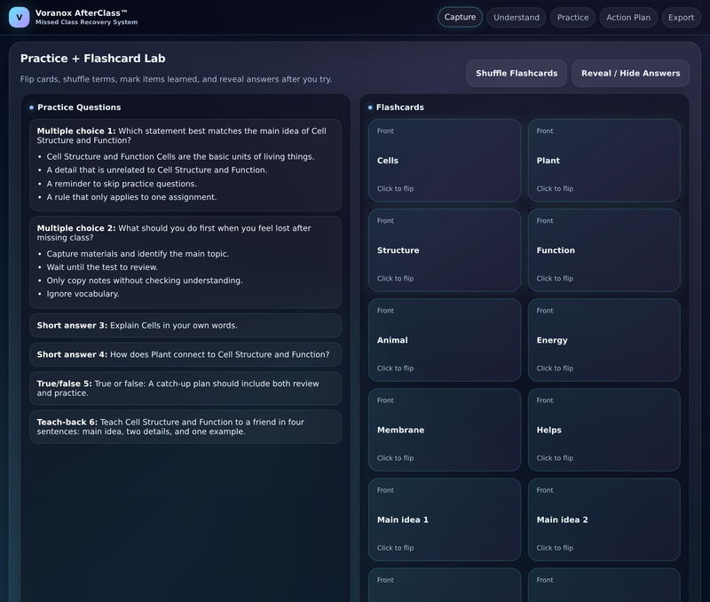
Task: Open the Action Plan tab
Action: 628,17
